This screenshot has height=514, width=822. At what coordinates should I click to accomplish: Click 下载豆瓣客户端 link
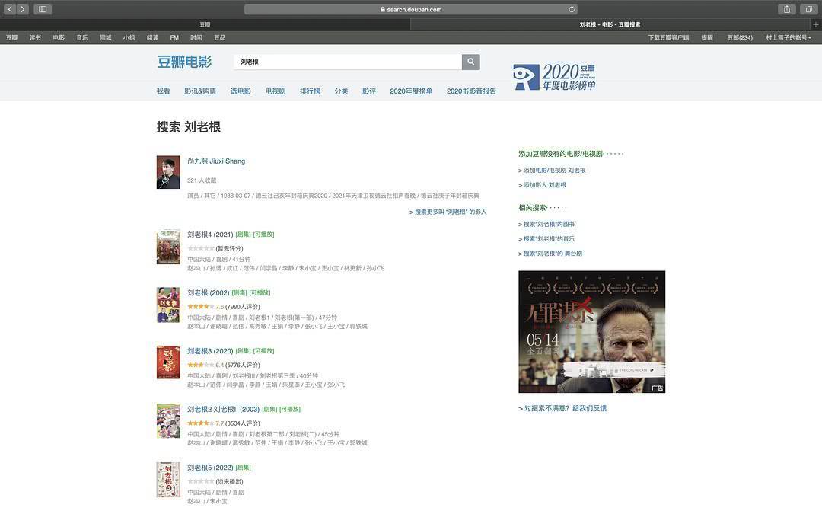(668, 37)
